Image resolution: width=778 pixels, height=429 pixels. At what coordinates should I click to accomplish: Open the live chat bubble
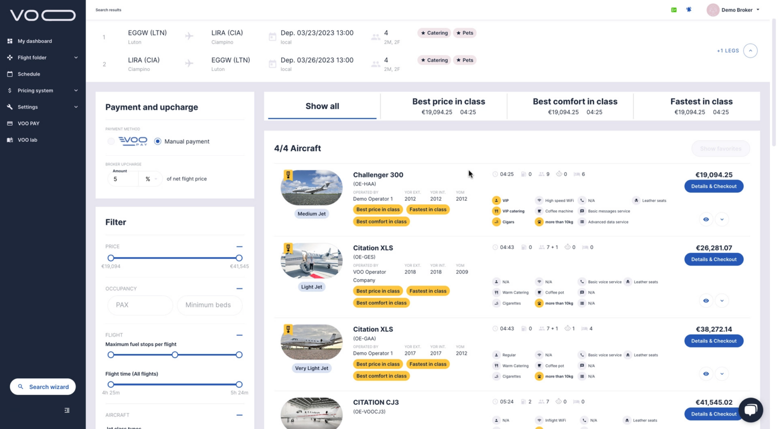tap(750, 410)
